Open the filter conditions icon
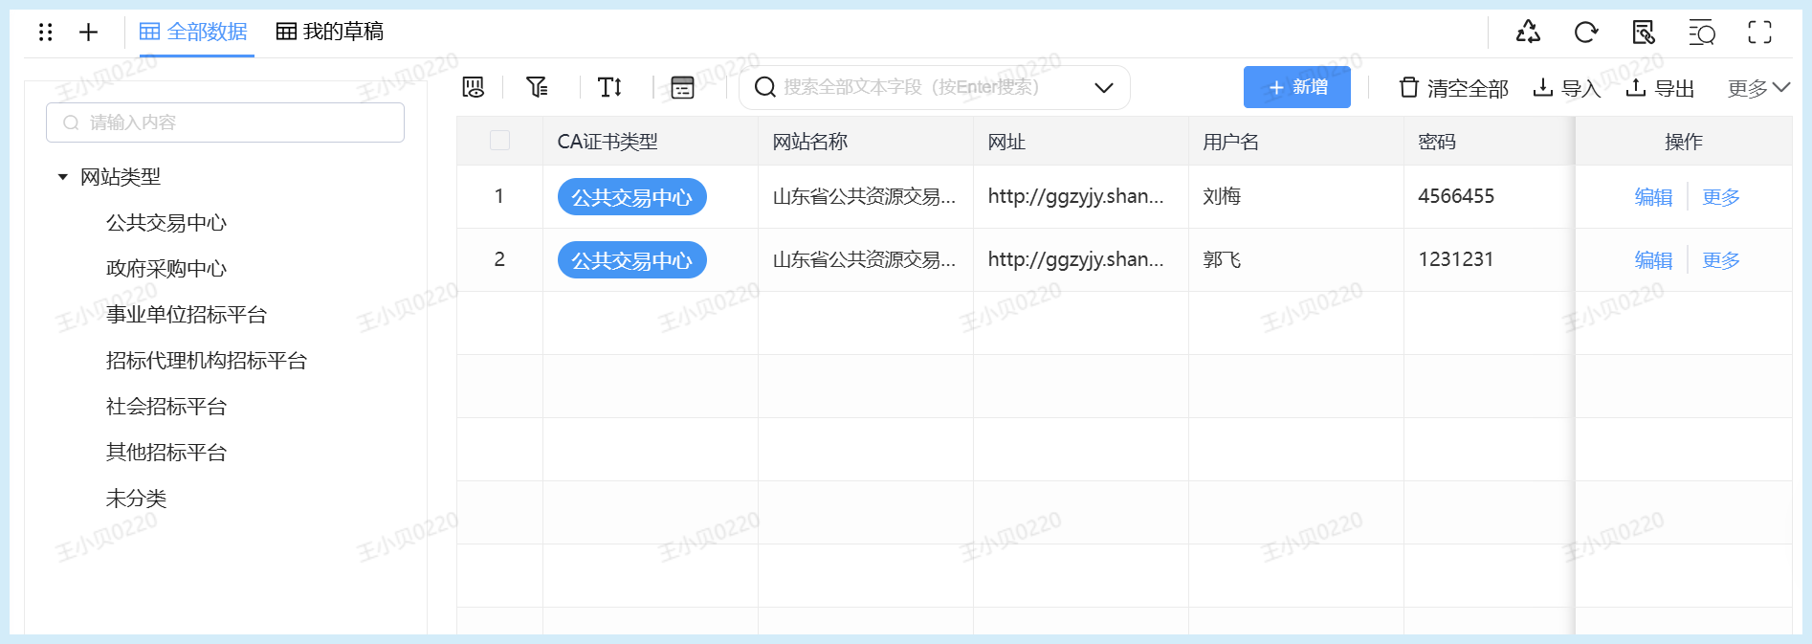 538,87
